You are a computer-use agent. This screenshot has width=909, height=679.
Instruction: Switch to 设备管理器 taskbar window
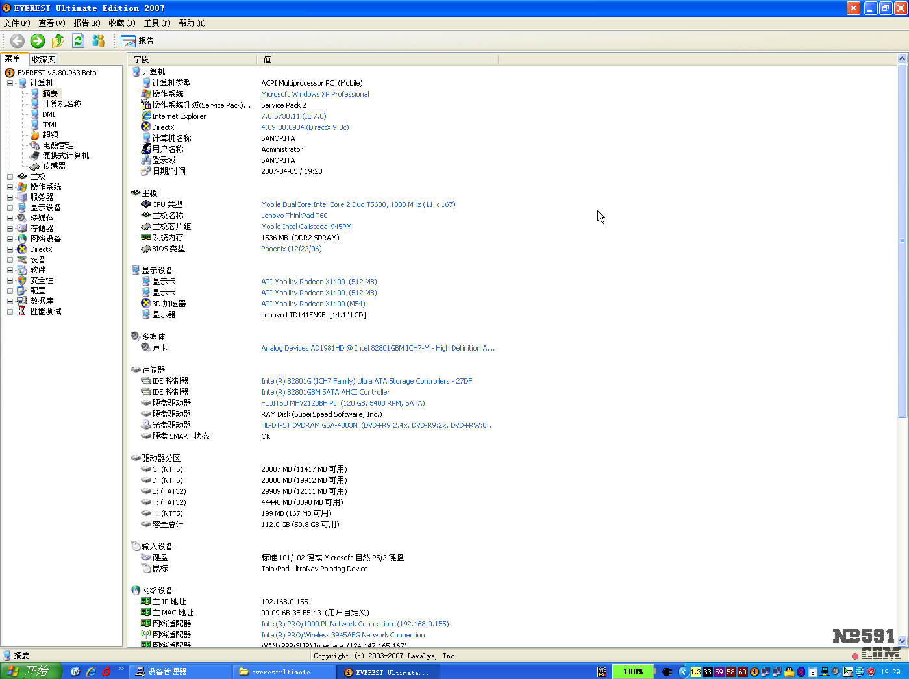[167, 672]
